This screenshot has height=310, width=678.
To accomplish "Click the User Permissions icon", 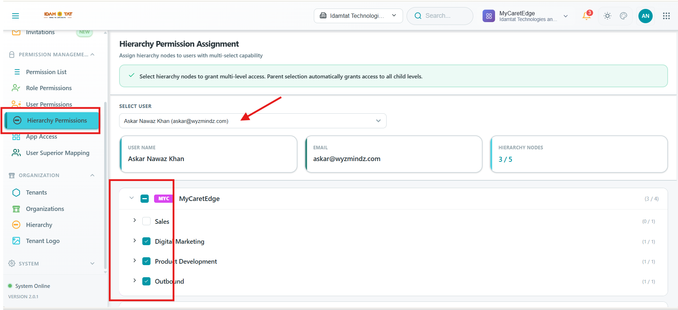I will [x=16, y=104].
